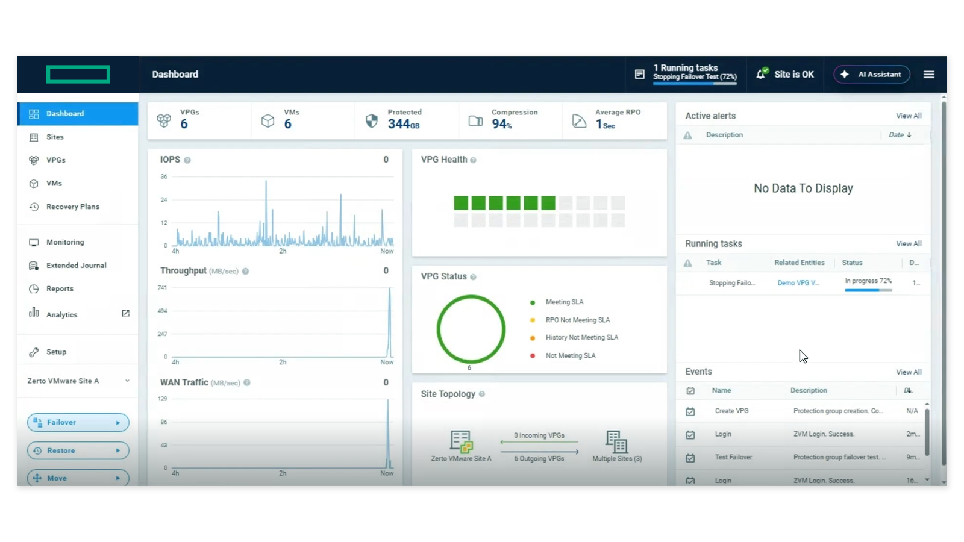This screenshot has height=542, width=964.
Task: Click the HPE logo in header
Action: point(78,74)
